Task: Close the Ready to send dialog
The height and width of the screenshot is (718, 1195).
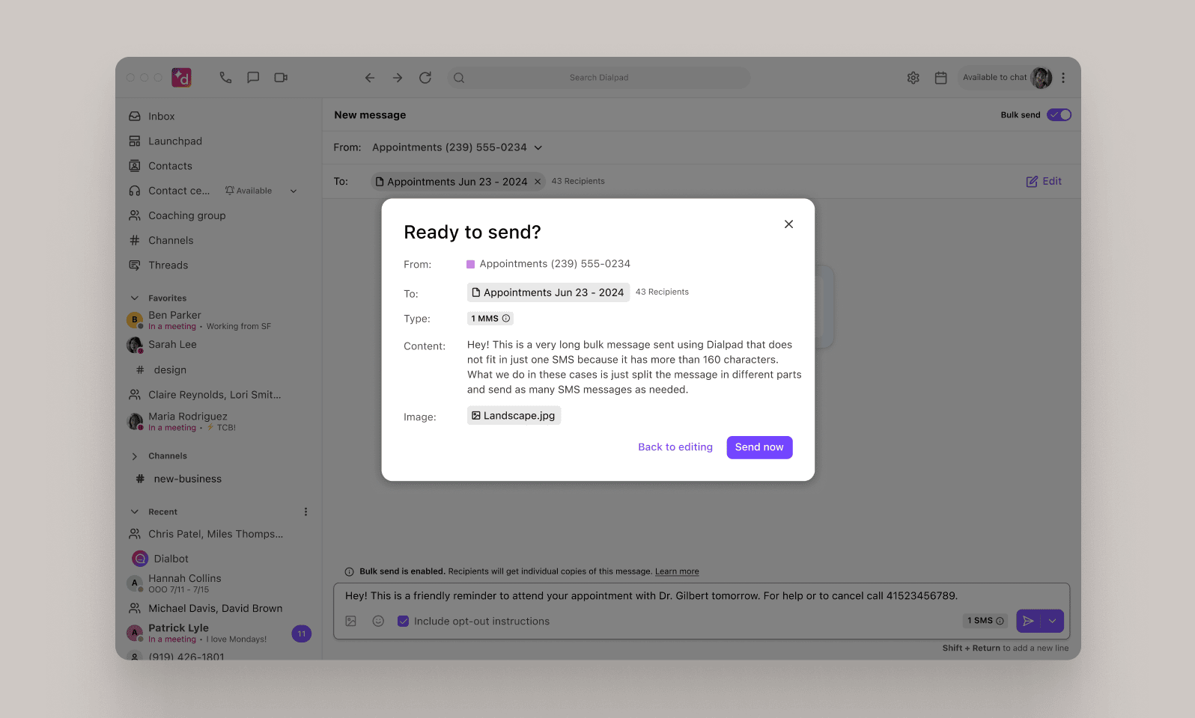Action: click(788, 224)
